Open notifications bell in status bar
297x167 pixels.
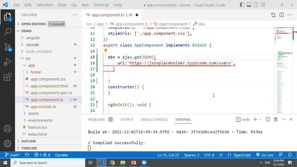(290, 154)
